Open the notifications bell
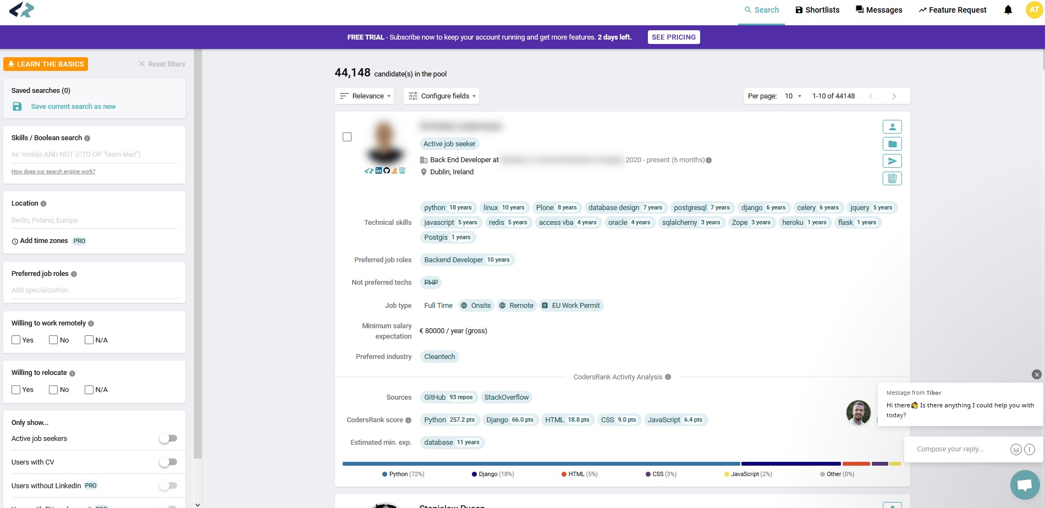 (x=1008, y=10)
